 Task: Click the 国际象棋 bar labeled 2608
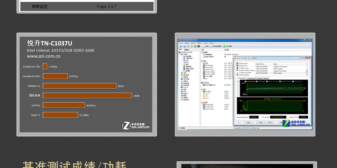(x=87, y=95)
